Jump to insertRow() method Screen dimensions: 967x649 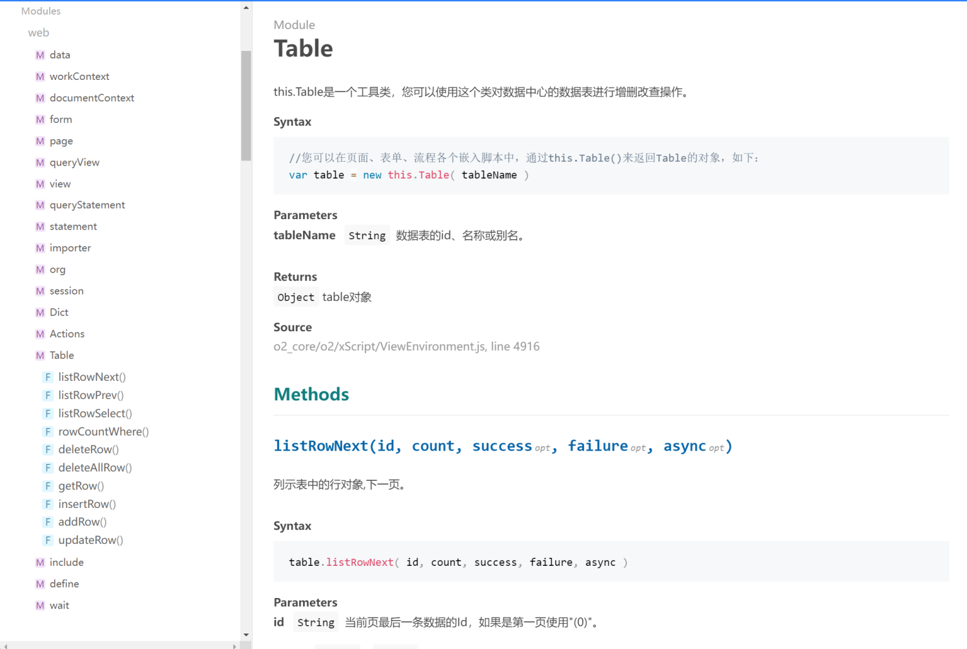pos(87,504)
